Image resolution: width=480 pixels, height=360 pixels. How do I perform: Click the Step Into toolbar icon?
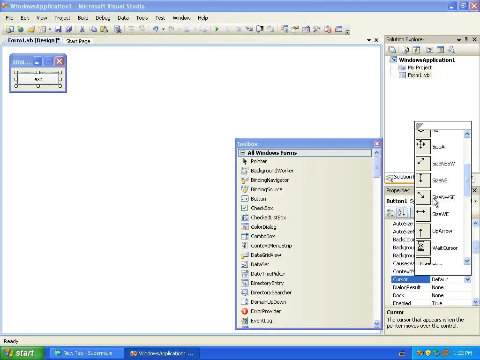pyautogui.click(x=249, y=29)
